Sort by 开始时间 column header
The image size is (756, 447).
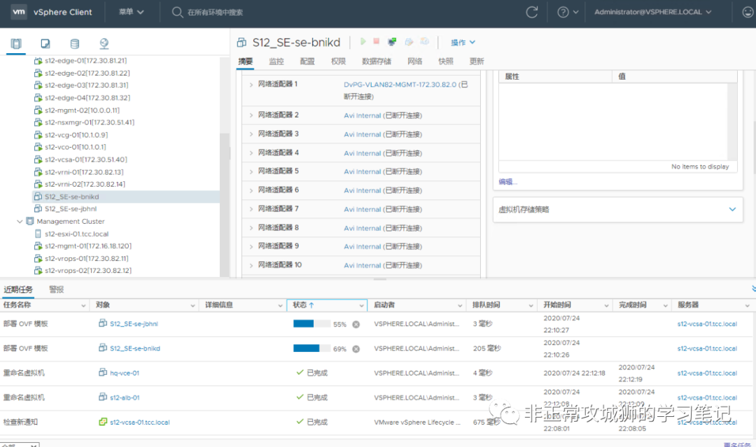(x=557, y=305)
